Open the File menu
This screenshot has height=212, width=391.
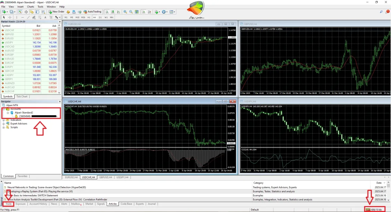click(3, 7)
